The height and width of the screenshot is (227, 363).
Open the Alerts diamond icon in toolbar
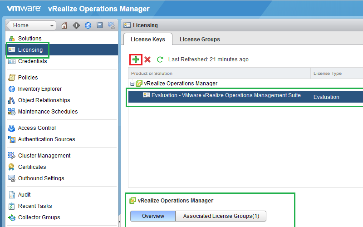(76, 25)
